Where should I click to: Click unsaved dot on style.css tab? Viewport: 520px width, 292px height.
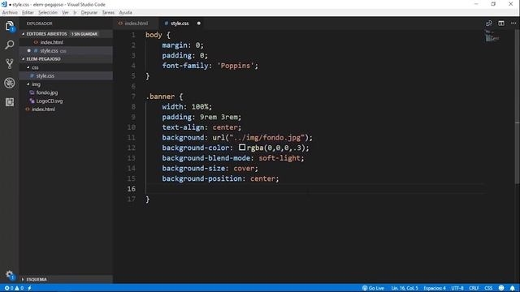pos(198,24)
